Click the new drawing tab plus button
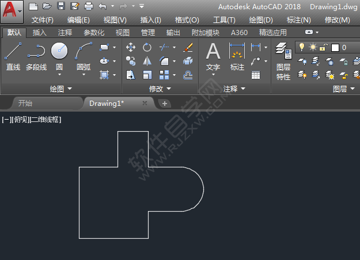The width and height of the screenshot is (360, 260). pyautogui.click(x=164, y=104)
